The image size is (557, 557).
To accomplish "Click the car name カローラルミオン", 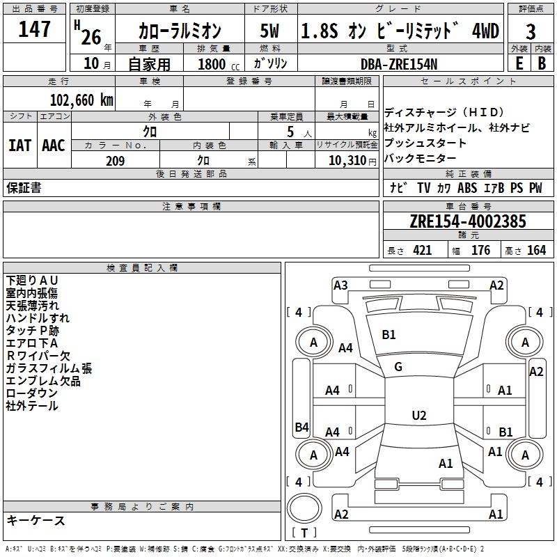I will (x=180, y=31).
